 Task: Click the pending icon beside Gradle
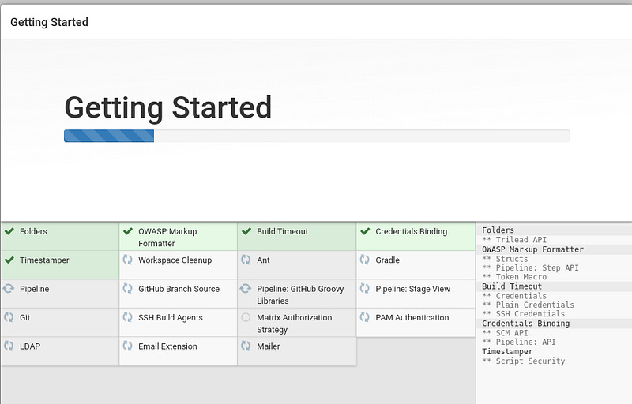tap(364, 260)
